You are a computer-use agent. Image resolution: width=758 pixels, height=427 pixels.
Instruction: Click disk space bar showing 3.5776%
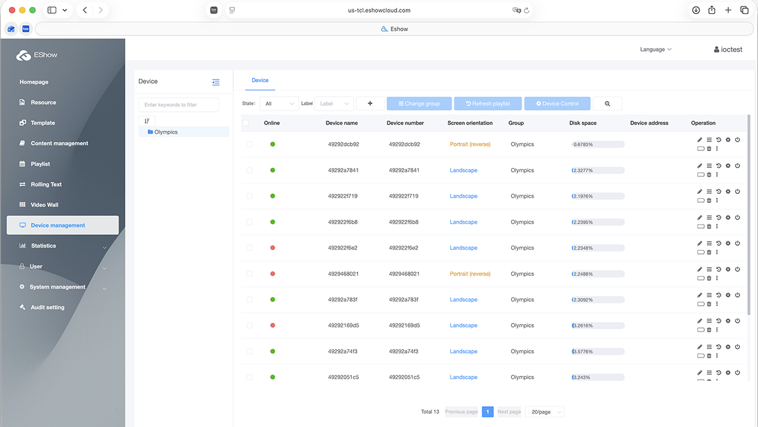click(598, 352)
